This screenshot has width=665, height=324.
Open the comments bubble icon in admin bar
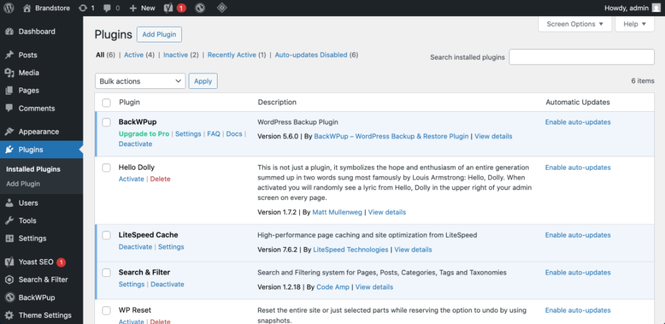pyautogui.click(x=106, y=8)
